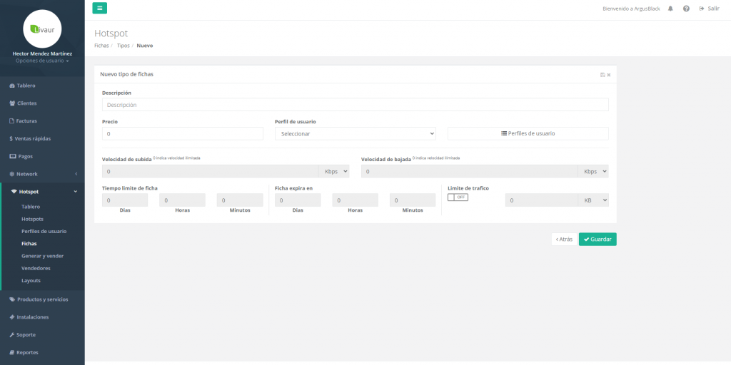Close the Nuevo tipo de fichas panel
The width and height of the screenshot is (731, 365).
609,74
